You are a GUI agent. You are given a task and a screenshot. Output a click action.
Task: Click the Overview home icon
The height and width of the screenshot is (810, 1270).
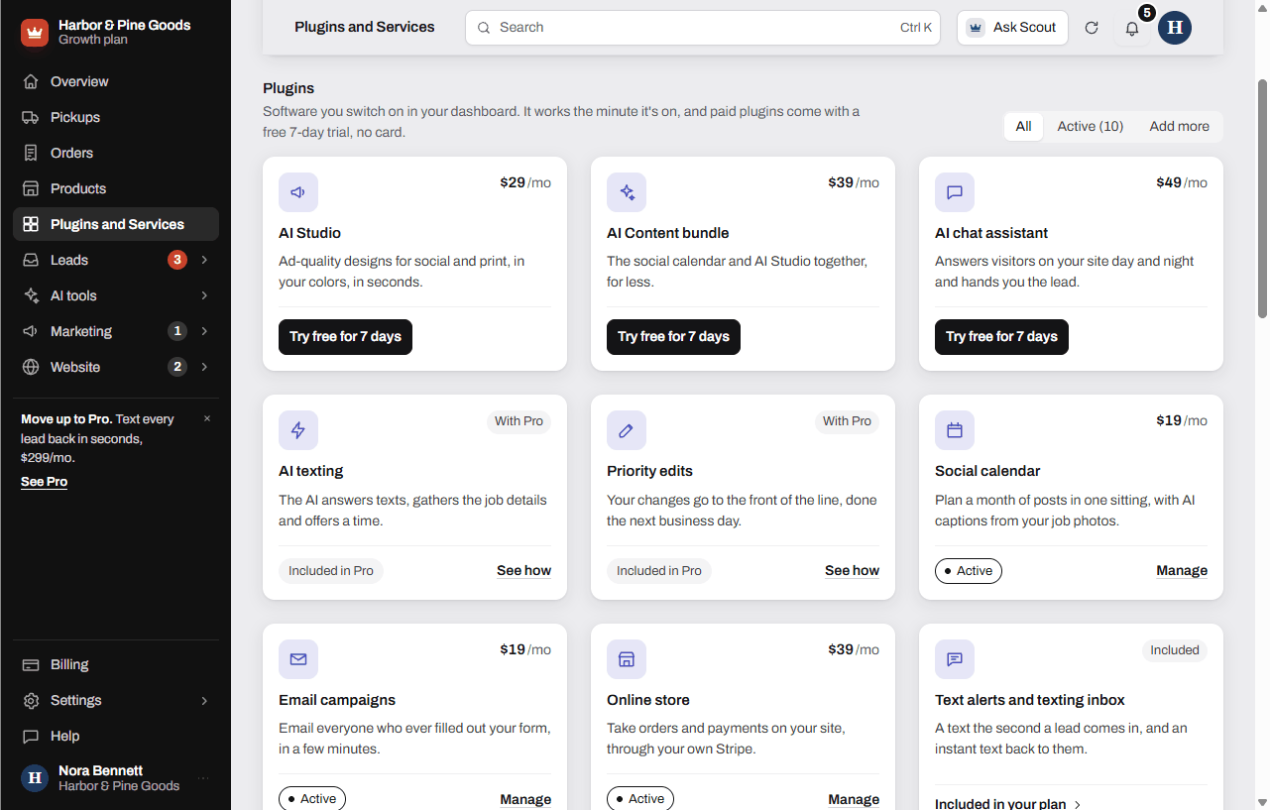point(31,81)
